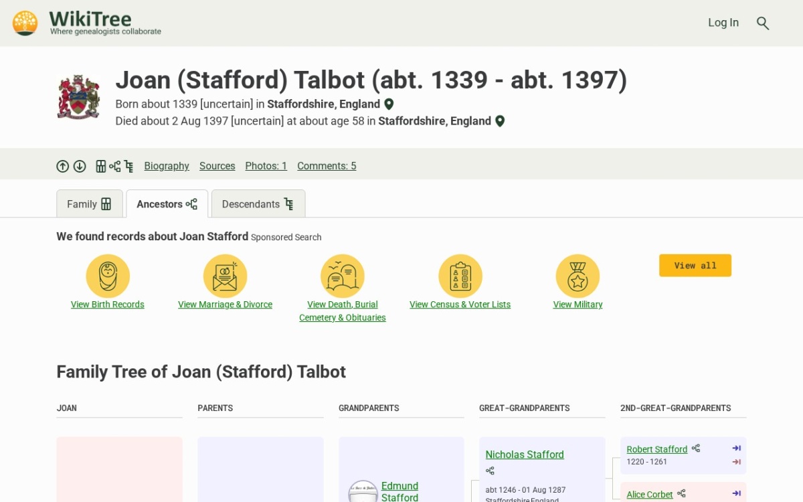Open Edmund Stafford's profile link
Screen dimensions: 803x502
pos(400,491)
